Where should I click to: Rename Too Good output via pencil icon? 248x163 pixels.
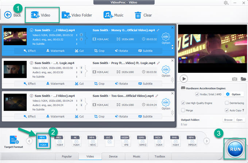click(x=157, y=96)
